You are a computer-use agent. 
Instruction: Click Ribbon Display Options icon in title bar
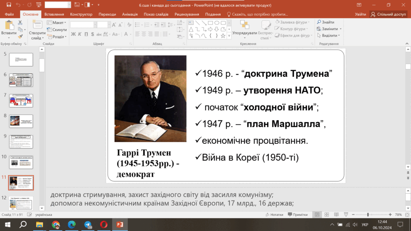point(359,5)
